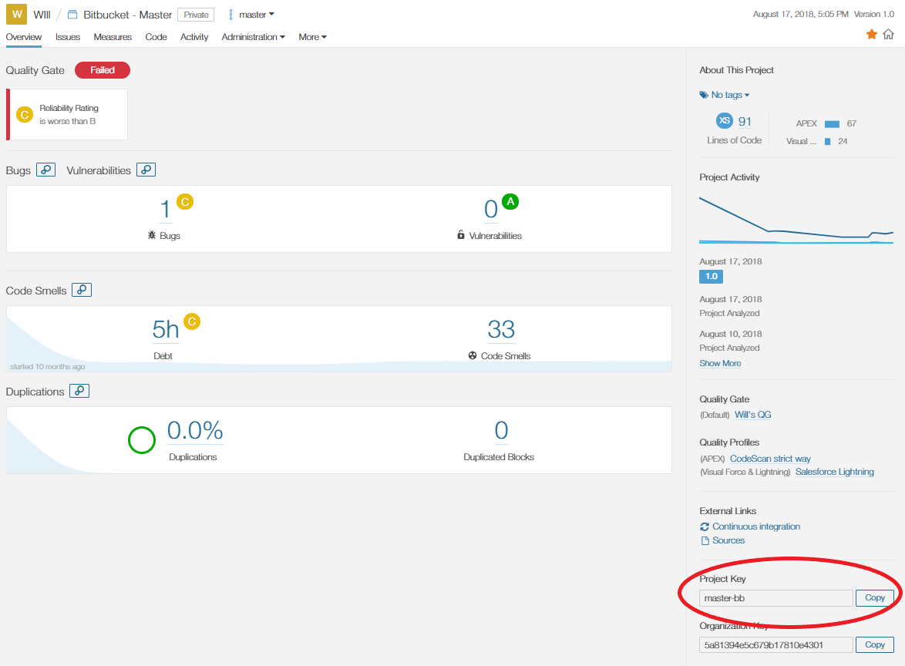Image resolution: width=905 pixels, height=666 pixels.
Task: Expand the master branch dropdown
Action: [x=252, y=15]
